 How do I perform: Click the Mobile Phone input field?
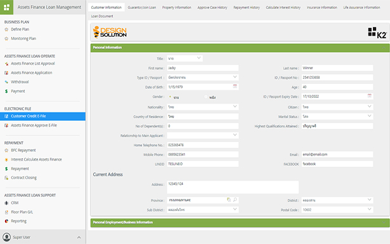tap(203, 154)
